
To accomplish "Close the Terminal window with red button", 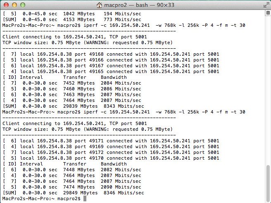I will [6, 5].
